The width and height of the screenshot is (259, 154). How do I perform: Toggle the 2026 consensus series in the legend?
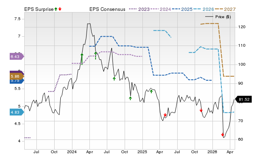(204, 9)
